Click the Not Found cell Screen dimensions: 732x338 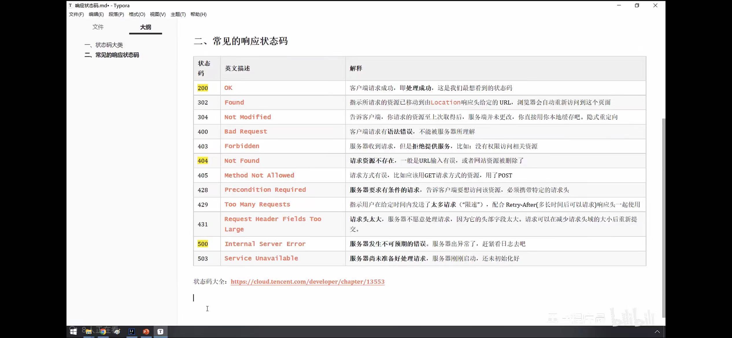point(283,161)
